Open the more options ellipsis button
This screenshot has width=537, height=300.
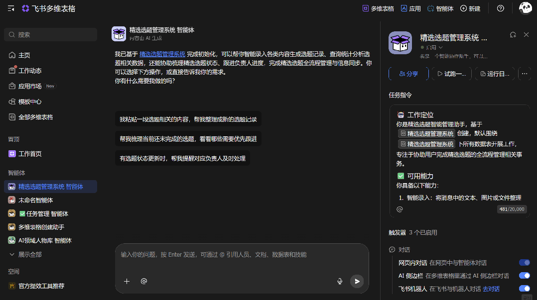(x=525, y=74)
